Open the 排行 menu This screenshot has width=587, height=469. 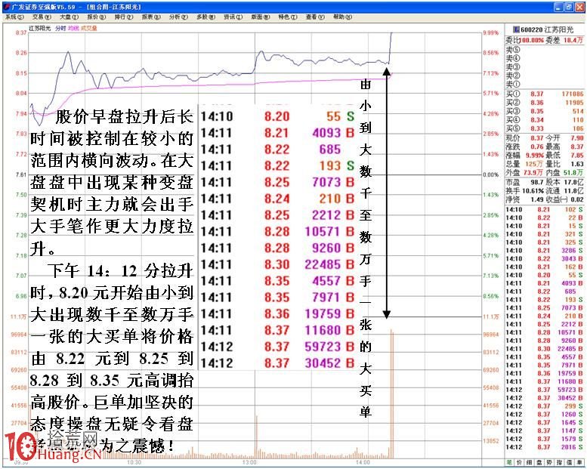(124, 17)
